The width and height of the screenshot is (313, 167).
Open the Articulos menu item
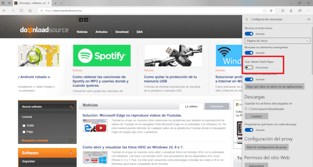coord(101,32)
